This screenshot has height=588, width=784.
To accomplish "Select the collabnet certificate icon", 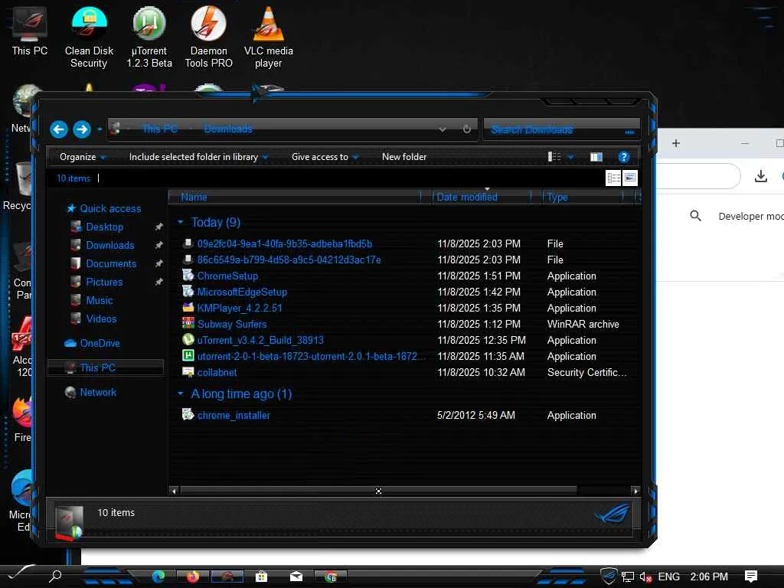I will click(x=188, y=372).
